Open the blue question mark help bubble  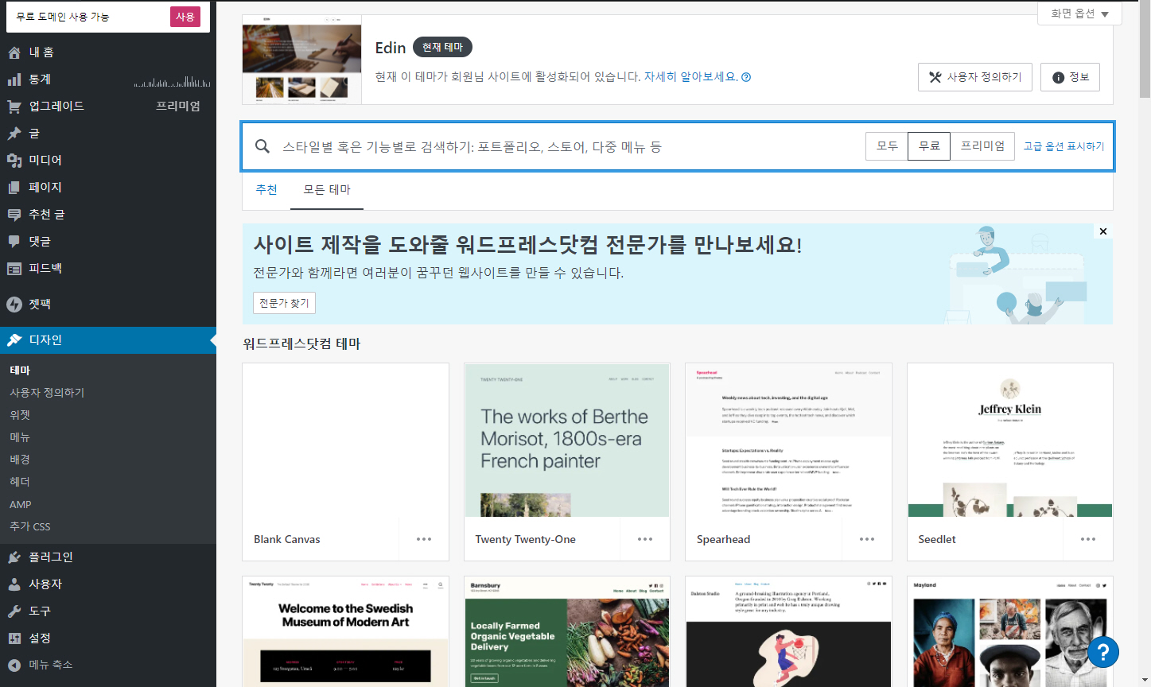(x=1103, y=652)
